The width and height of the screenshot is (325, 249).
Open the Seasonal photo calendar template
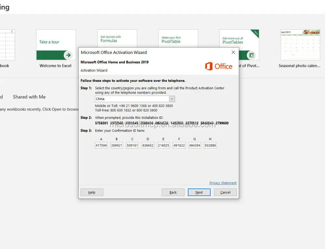(300, 49)
